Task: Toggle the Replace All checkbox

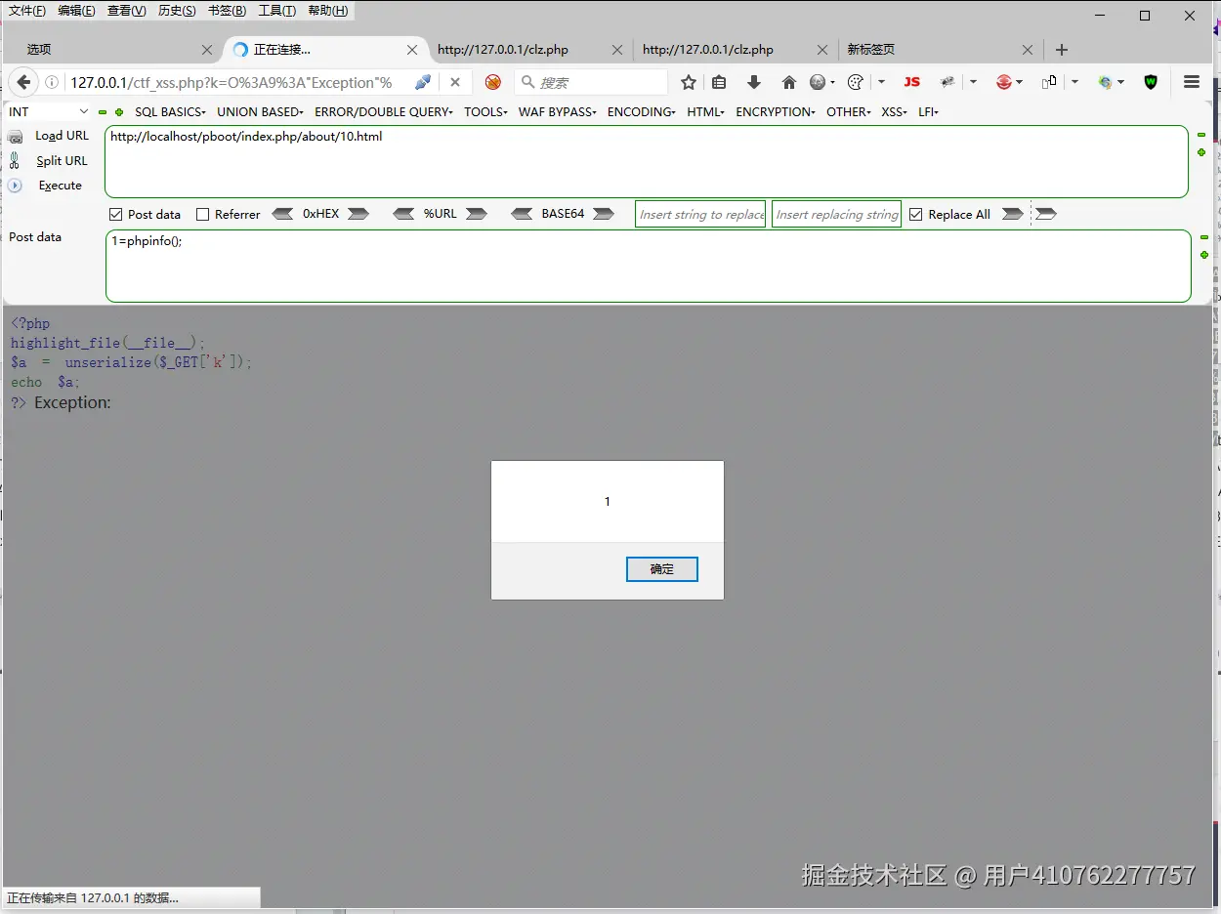Action: pos(916,214)
